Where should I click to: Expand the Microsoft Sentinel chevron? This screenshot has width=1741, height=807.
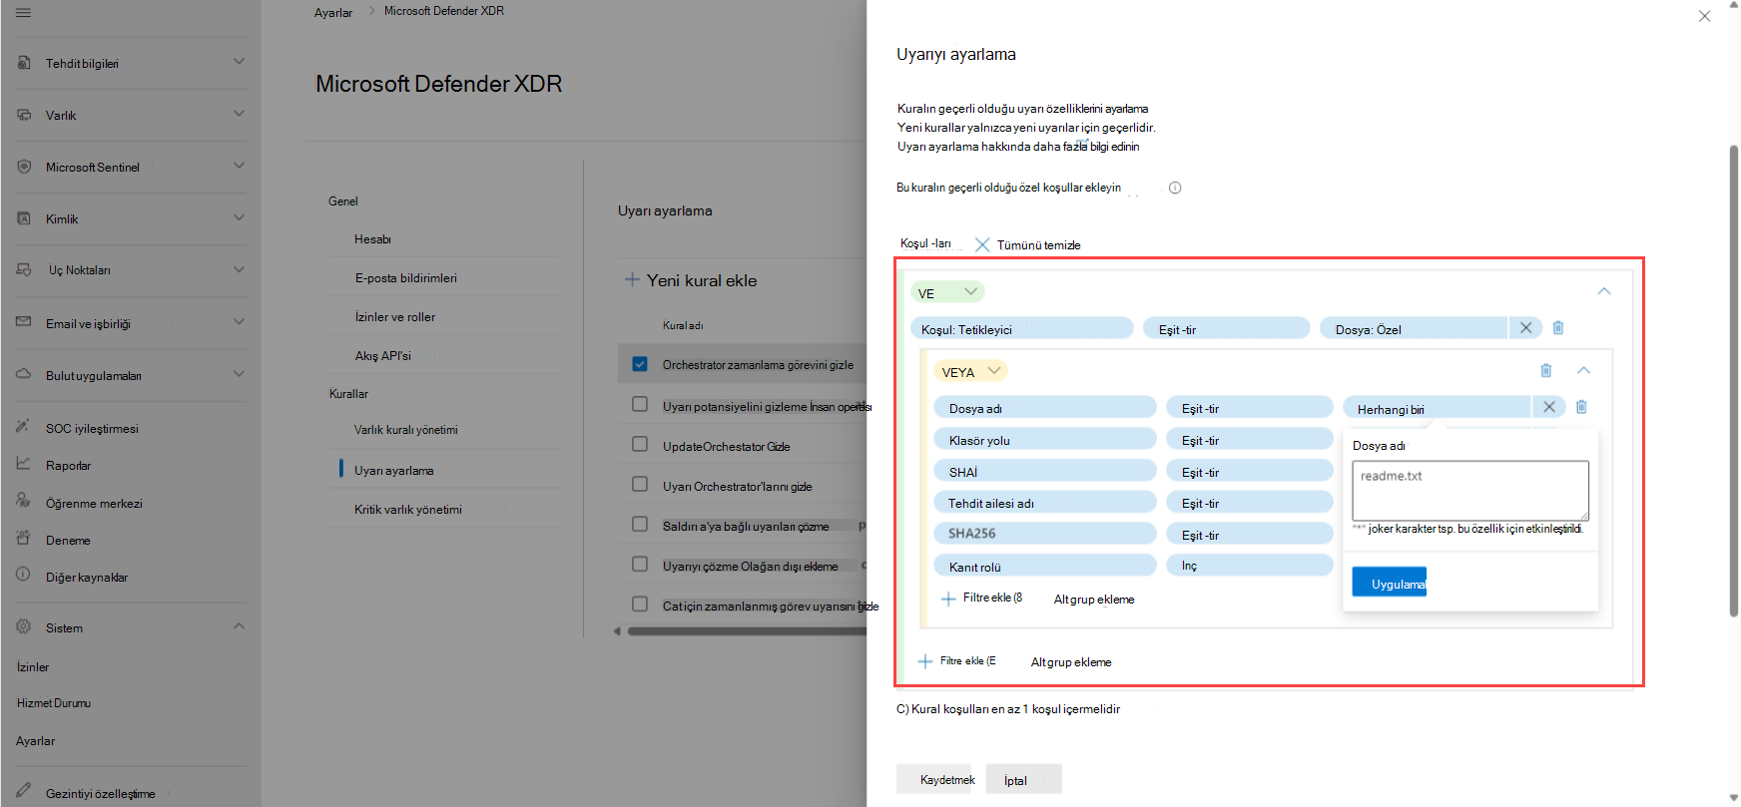[239, 166]
